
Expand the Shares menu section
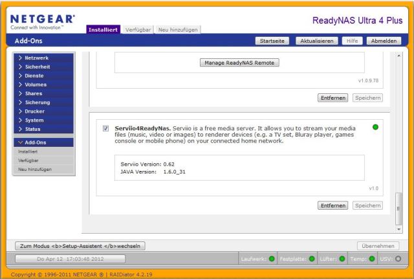click(x=43, y=93)
